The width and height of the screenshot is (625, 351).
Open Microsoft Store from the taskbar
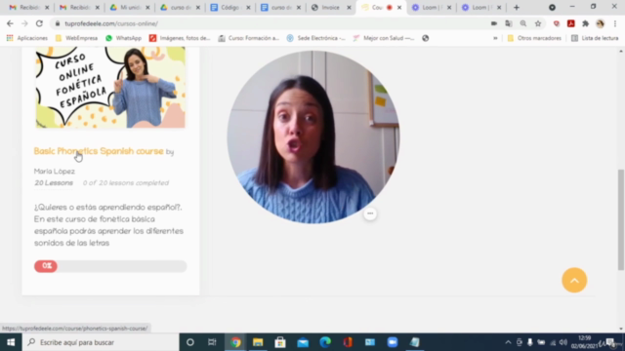pos(280,342)
